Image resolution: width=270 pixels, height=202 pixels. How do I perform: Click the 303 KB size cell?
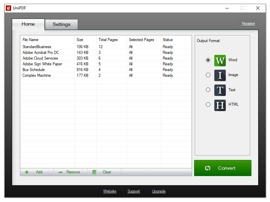82,58
